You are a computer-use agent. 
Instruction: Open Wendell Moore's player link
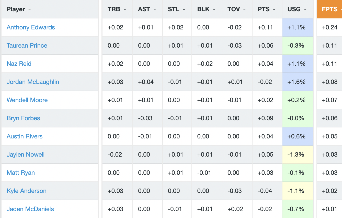coord(27,100)
